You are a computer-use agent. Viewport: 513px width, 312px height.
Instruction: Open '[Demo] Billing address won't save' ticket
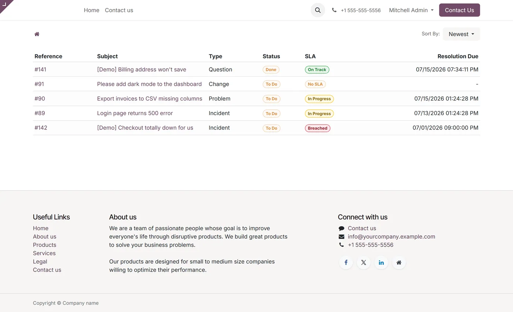[x=141, y=69]
